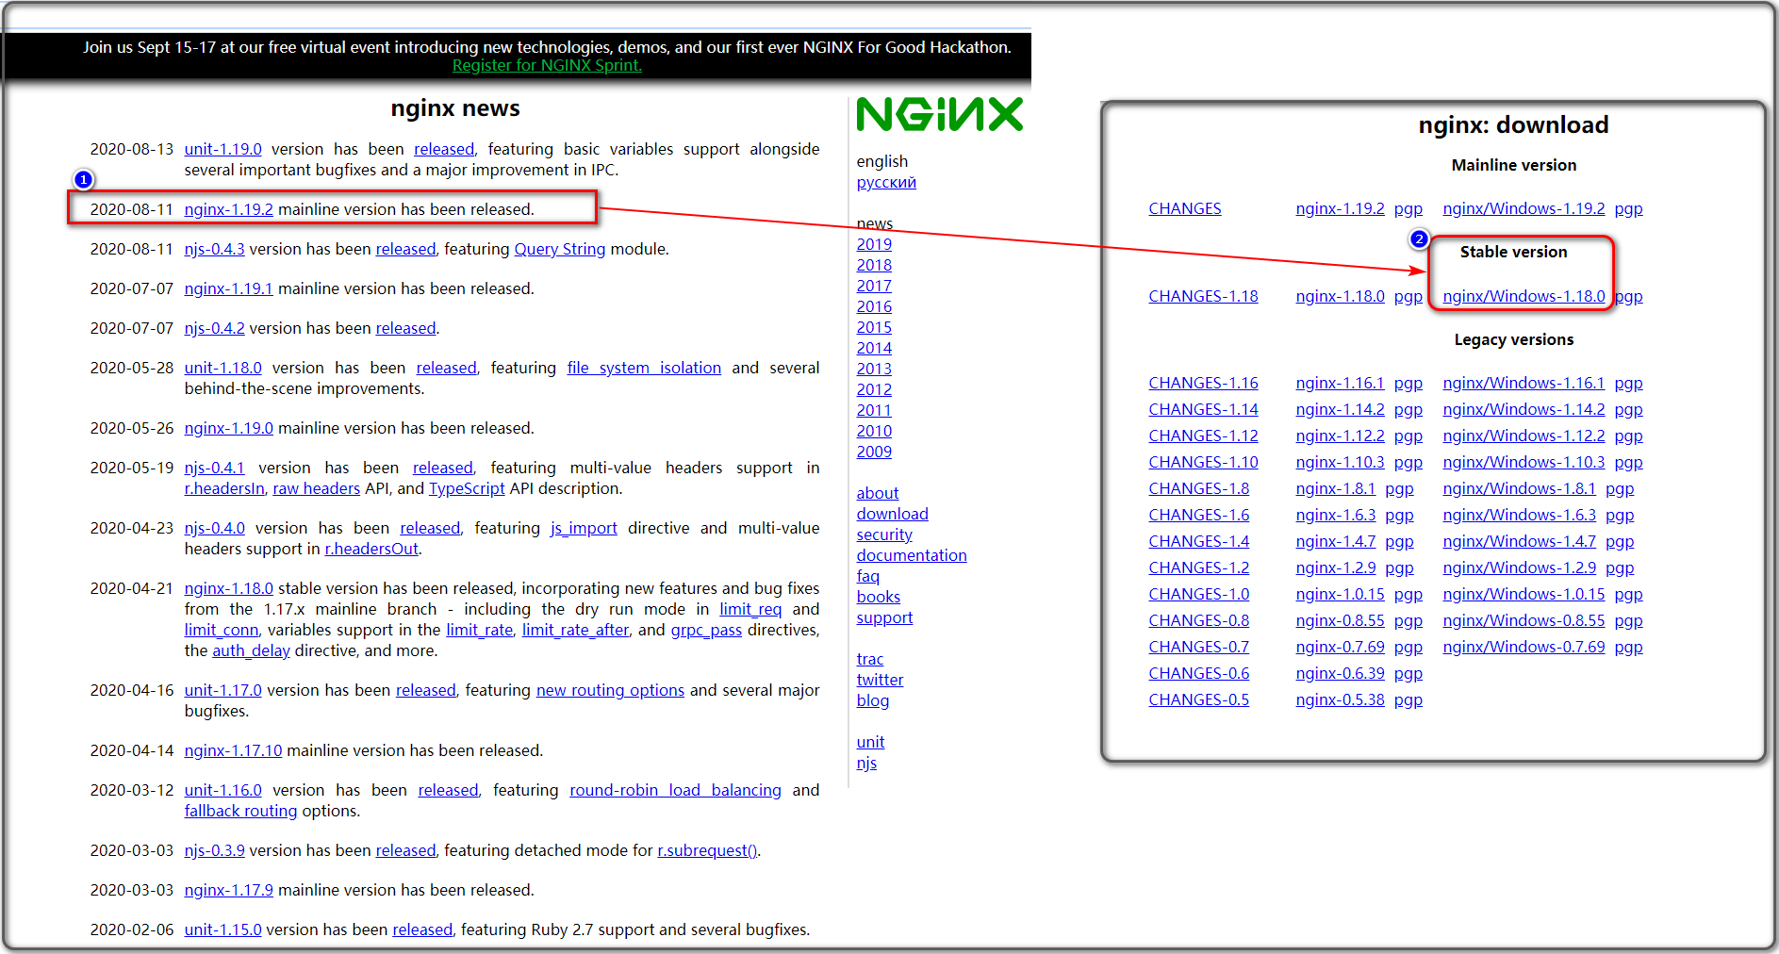
Task: Download nginx/Windows-1.8.1
Action: coord(1519,488)
